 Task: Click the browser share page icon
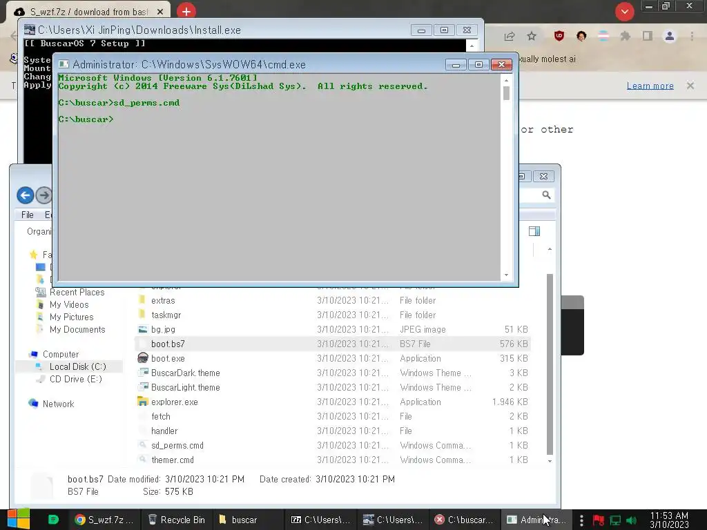510,36
